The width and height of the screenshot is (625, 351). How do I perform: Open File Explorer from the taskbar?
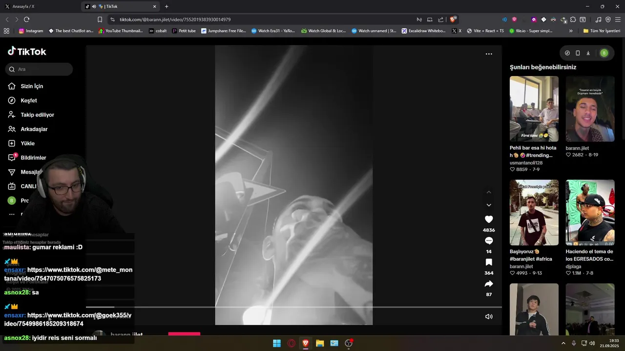click(x=320, y=343)
